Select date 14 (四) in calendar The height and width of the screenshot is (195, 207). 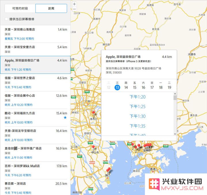click(126, 87)
